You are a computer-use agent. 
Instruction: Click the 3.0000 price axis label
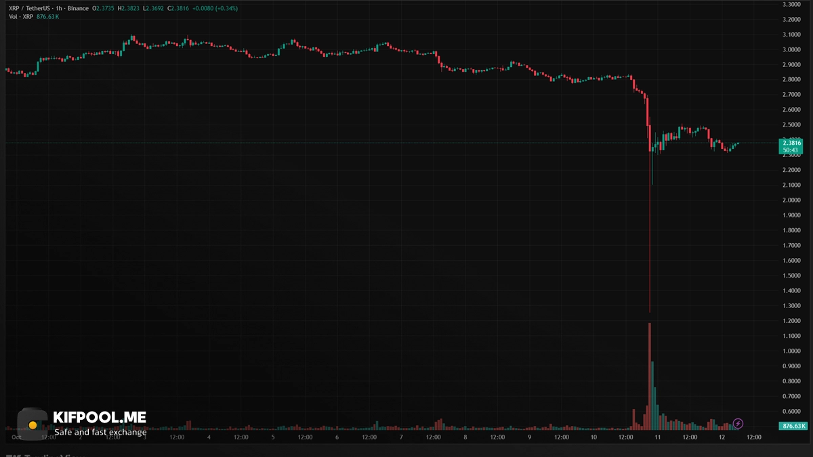(791, 49)
